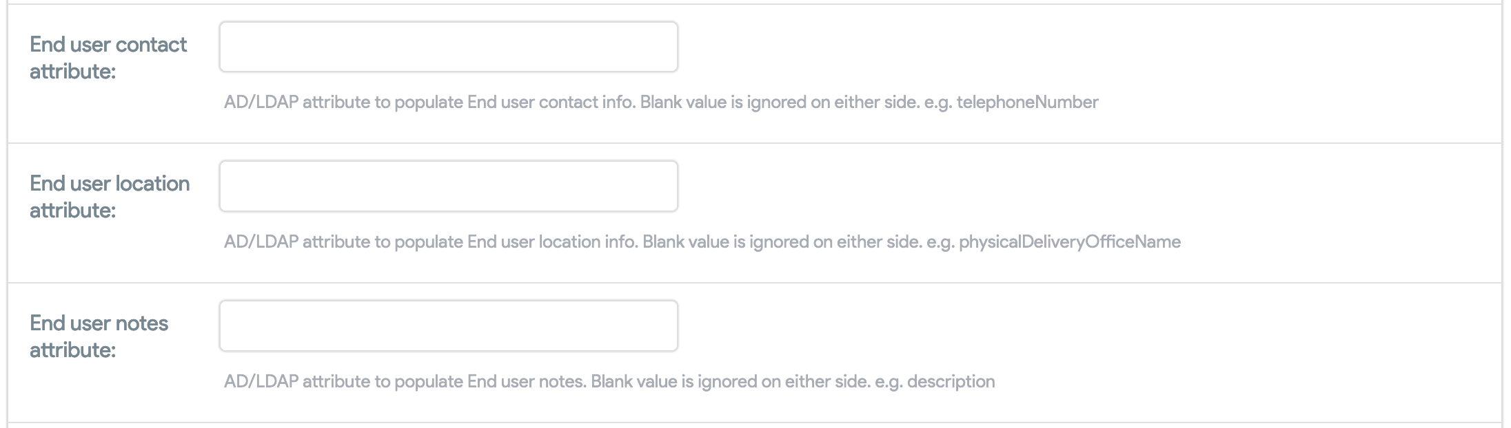The image size is (1511, 428).
Task: Click "on either side" in the contact hint
Action: [866, 103]
